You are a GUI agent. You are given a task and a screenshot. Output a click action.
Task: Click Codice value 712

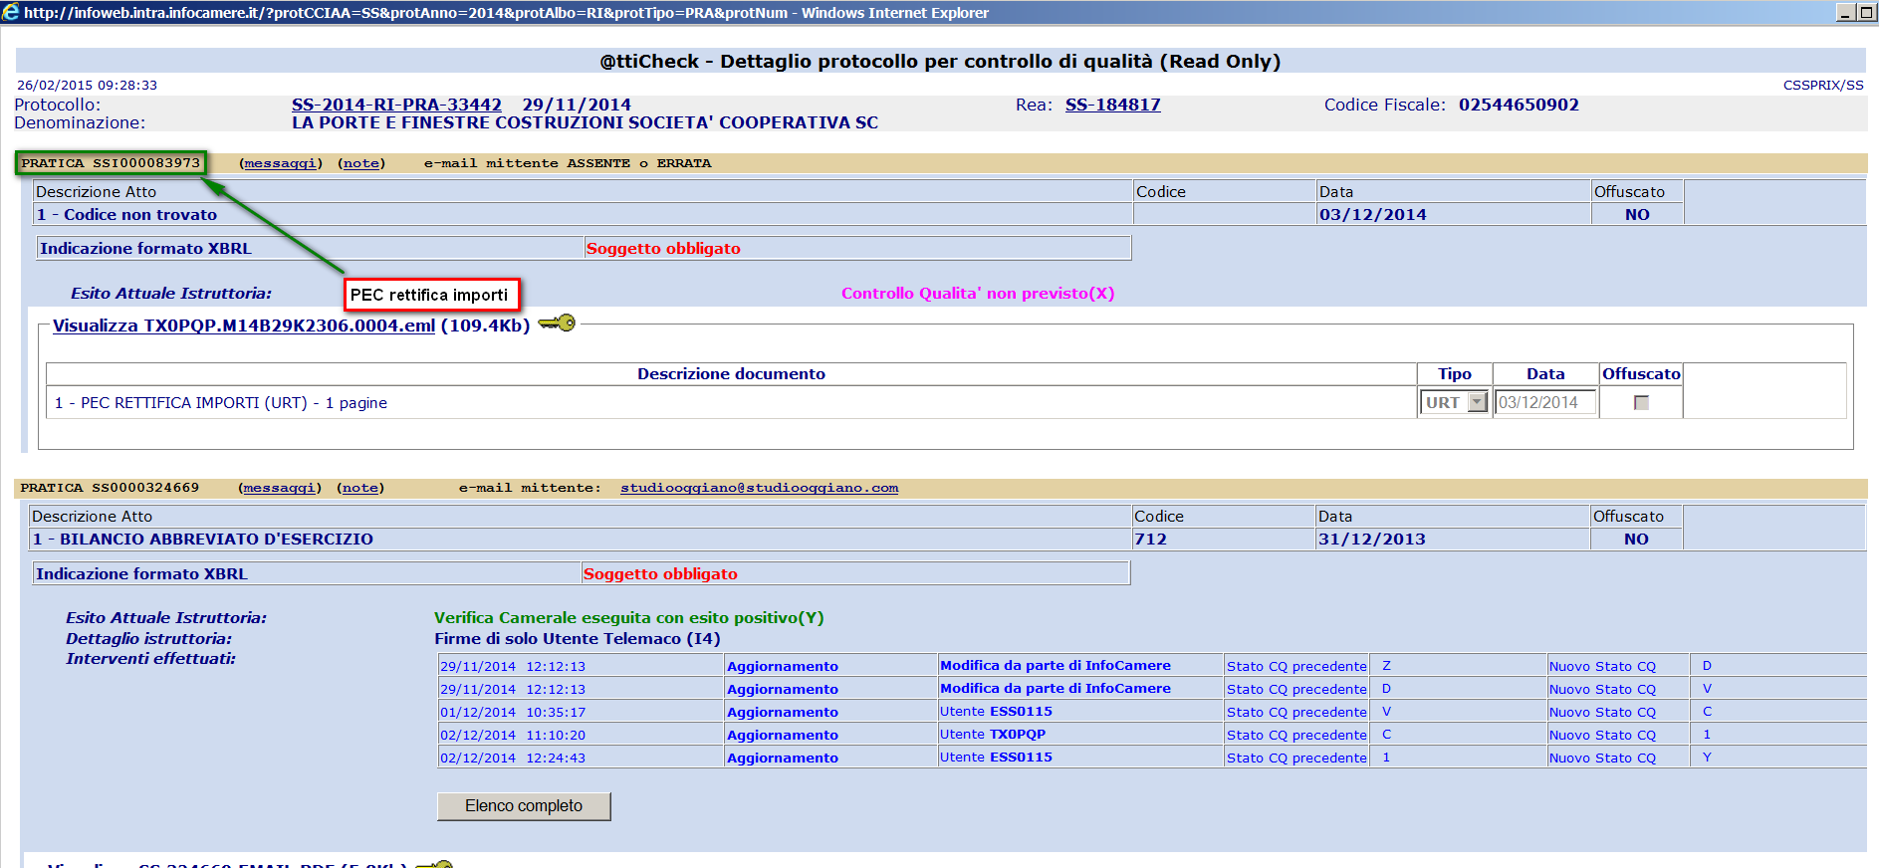tap(1150, 539)
